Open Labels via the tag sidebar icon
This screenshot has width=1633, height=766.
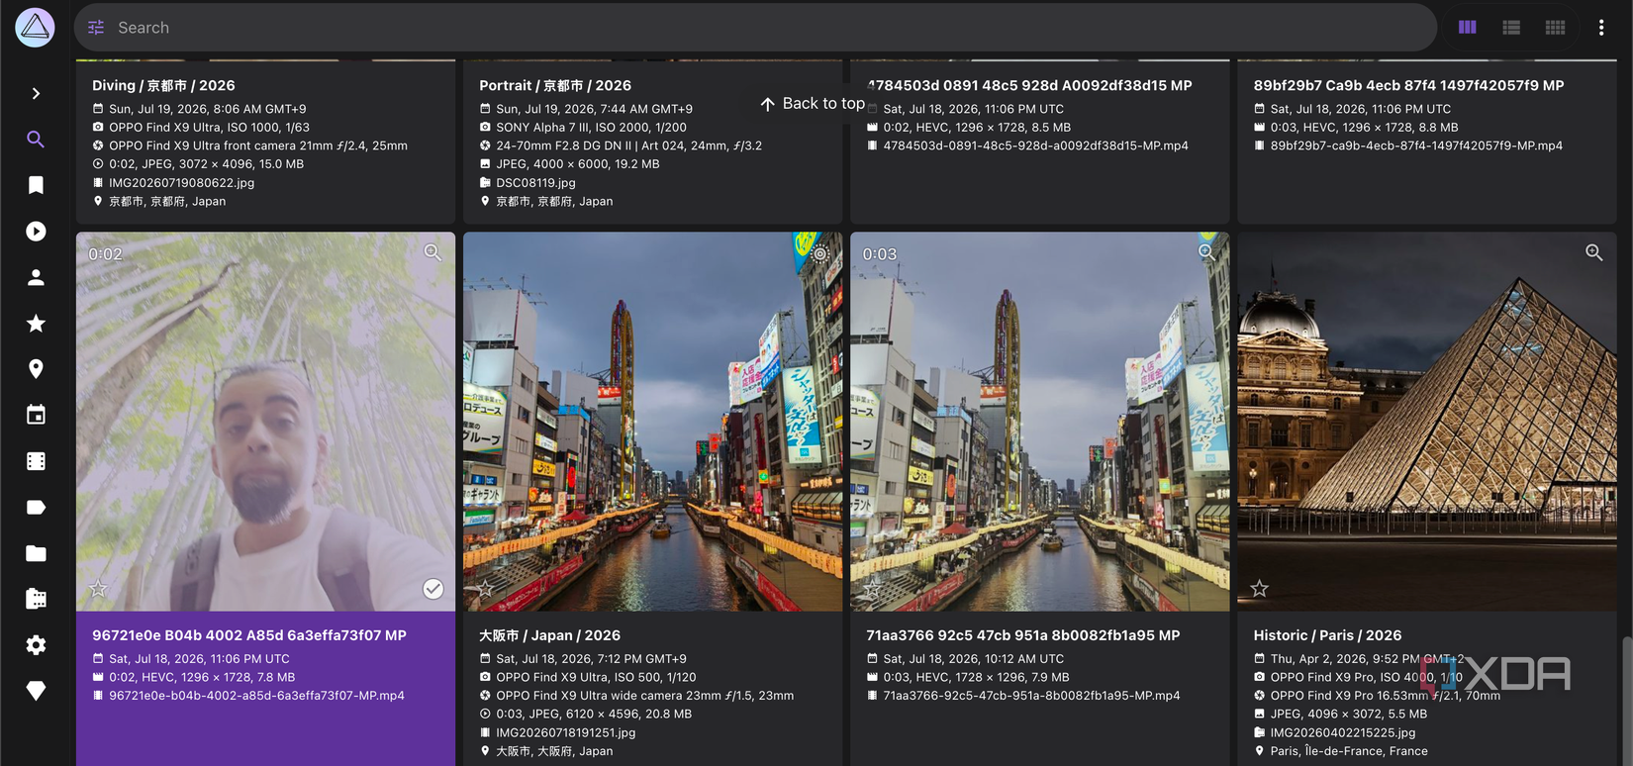click(36, 508)
